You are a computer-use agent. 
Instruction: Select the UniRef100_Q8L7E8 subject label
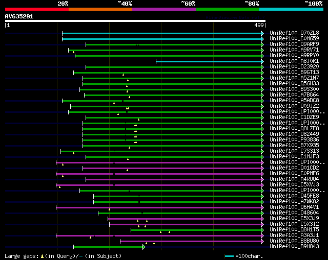pos(294,128)
